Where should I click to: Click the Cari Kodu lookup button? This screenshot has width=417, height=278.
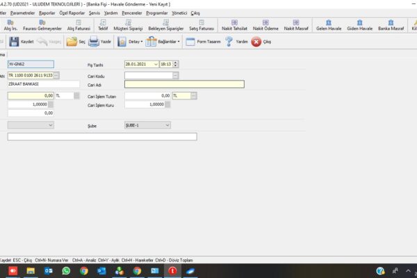(175, 75)
